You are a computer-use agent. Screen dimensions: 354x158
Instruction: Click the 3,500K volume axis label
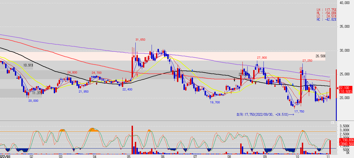click(345, 126)
